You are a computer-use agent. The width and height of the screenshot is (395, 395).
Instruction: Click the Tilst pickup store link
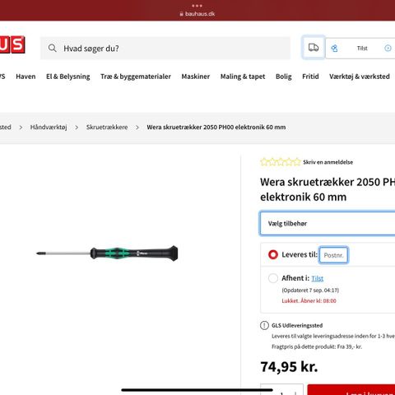click(x=318, y=278)
